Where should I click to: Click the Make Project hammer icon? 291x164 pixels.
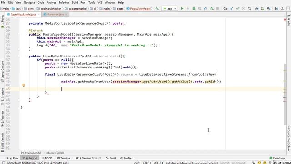pyautogui.click(x=157, y=9)
